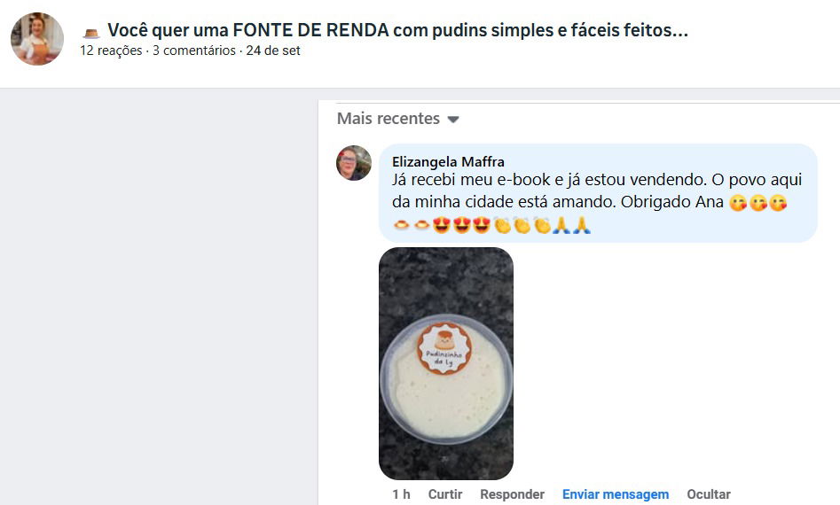Expand the arrow next to Mais recentes
This screenshot has width=840, height=505.
click(453, 120)
